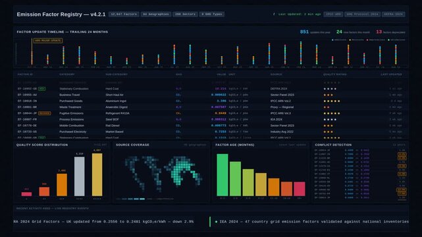Click the 94 Geographies chip

click(156, 14)
